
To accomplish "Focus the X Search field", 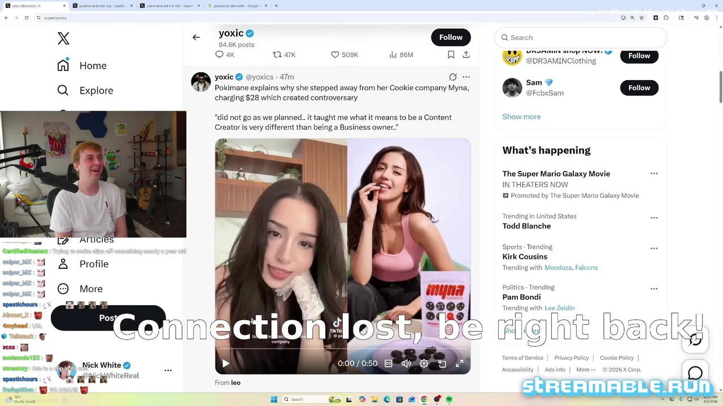I will (581, 37).
